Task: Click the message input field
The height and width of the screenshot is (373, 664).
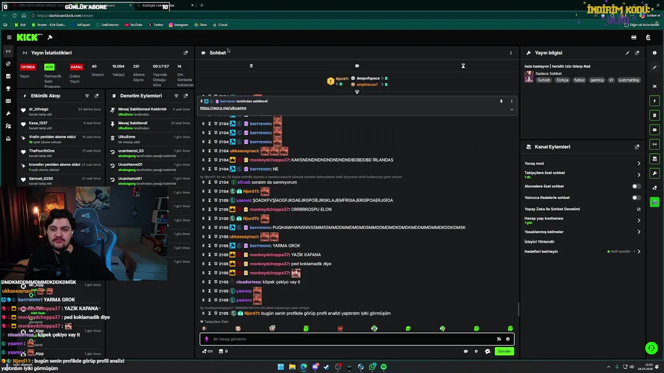Action: (x=357, y=339)
